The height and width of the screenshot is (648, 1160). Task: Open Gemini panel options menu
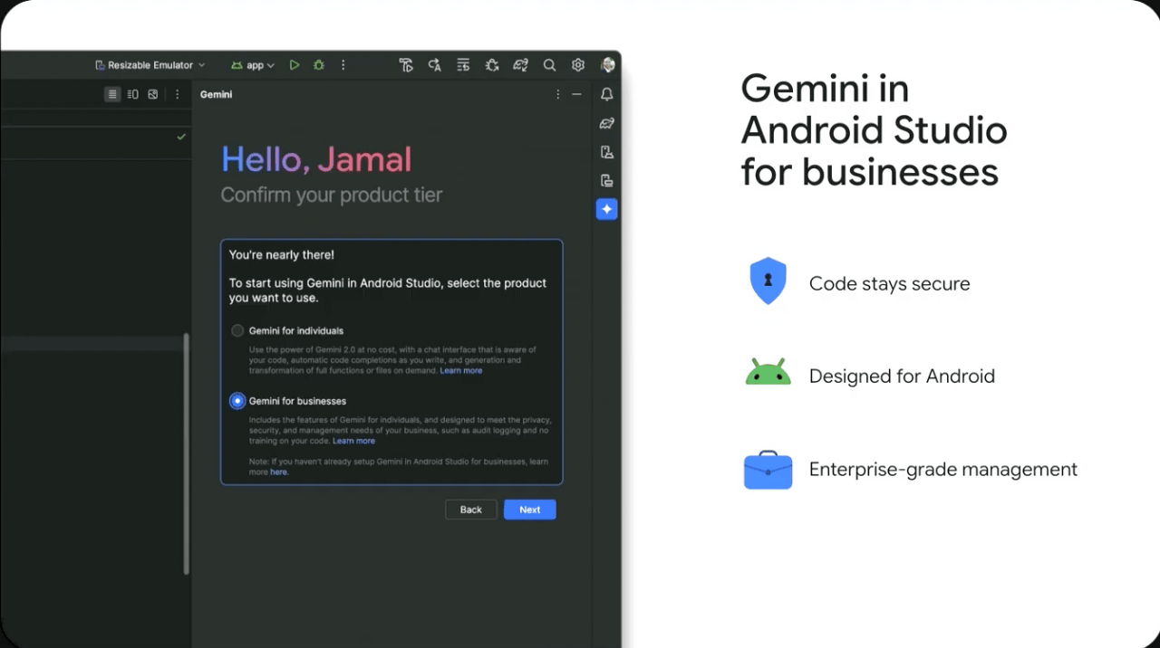[557, 94]
